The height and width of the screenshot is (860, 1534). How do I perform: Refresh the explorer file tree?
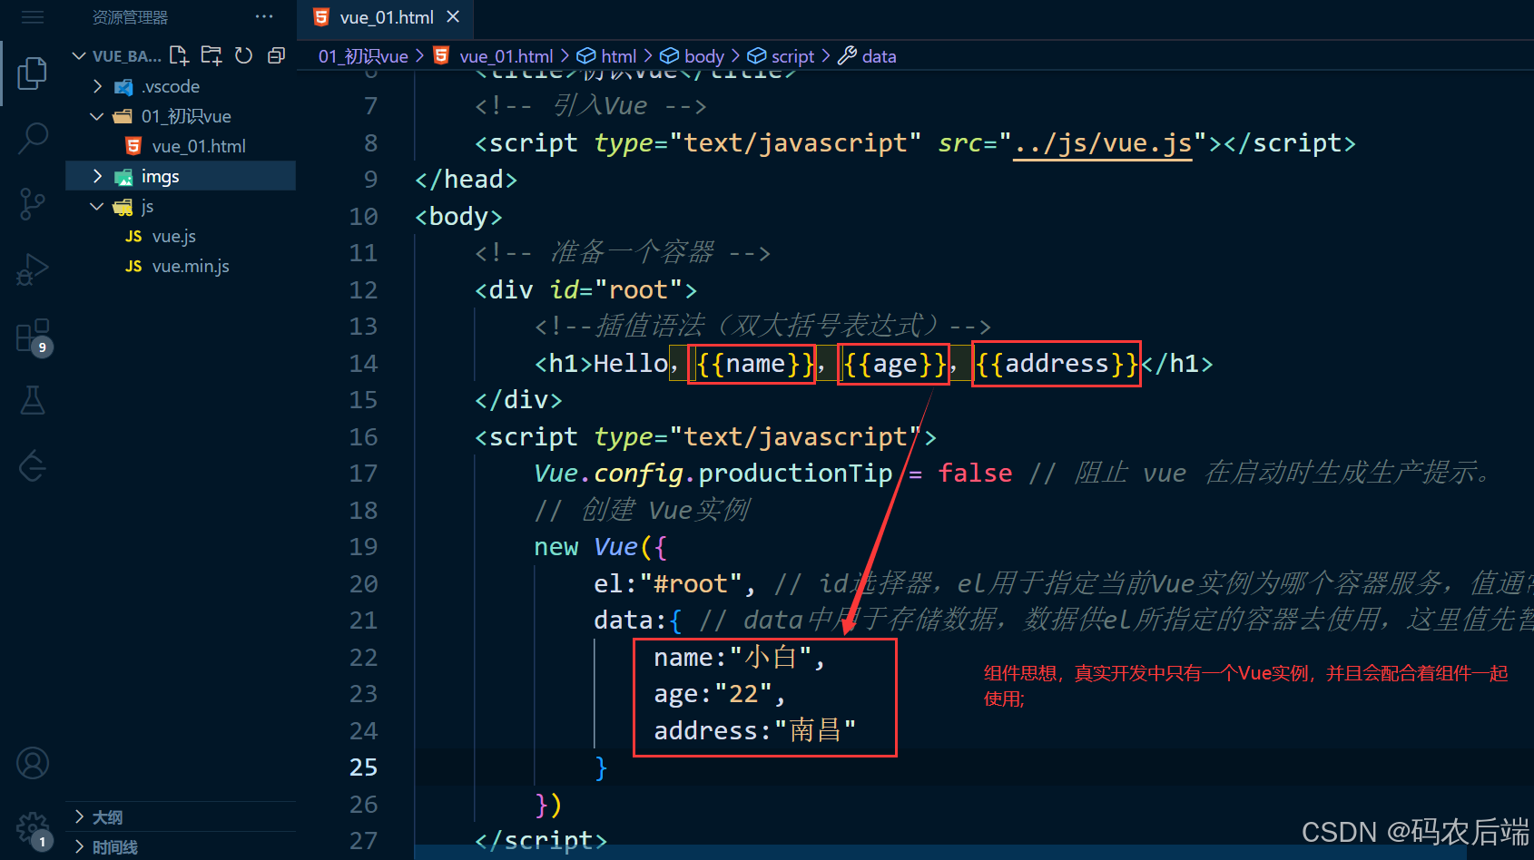click(243, 55)
